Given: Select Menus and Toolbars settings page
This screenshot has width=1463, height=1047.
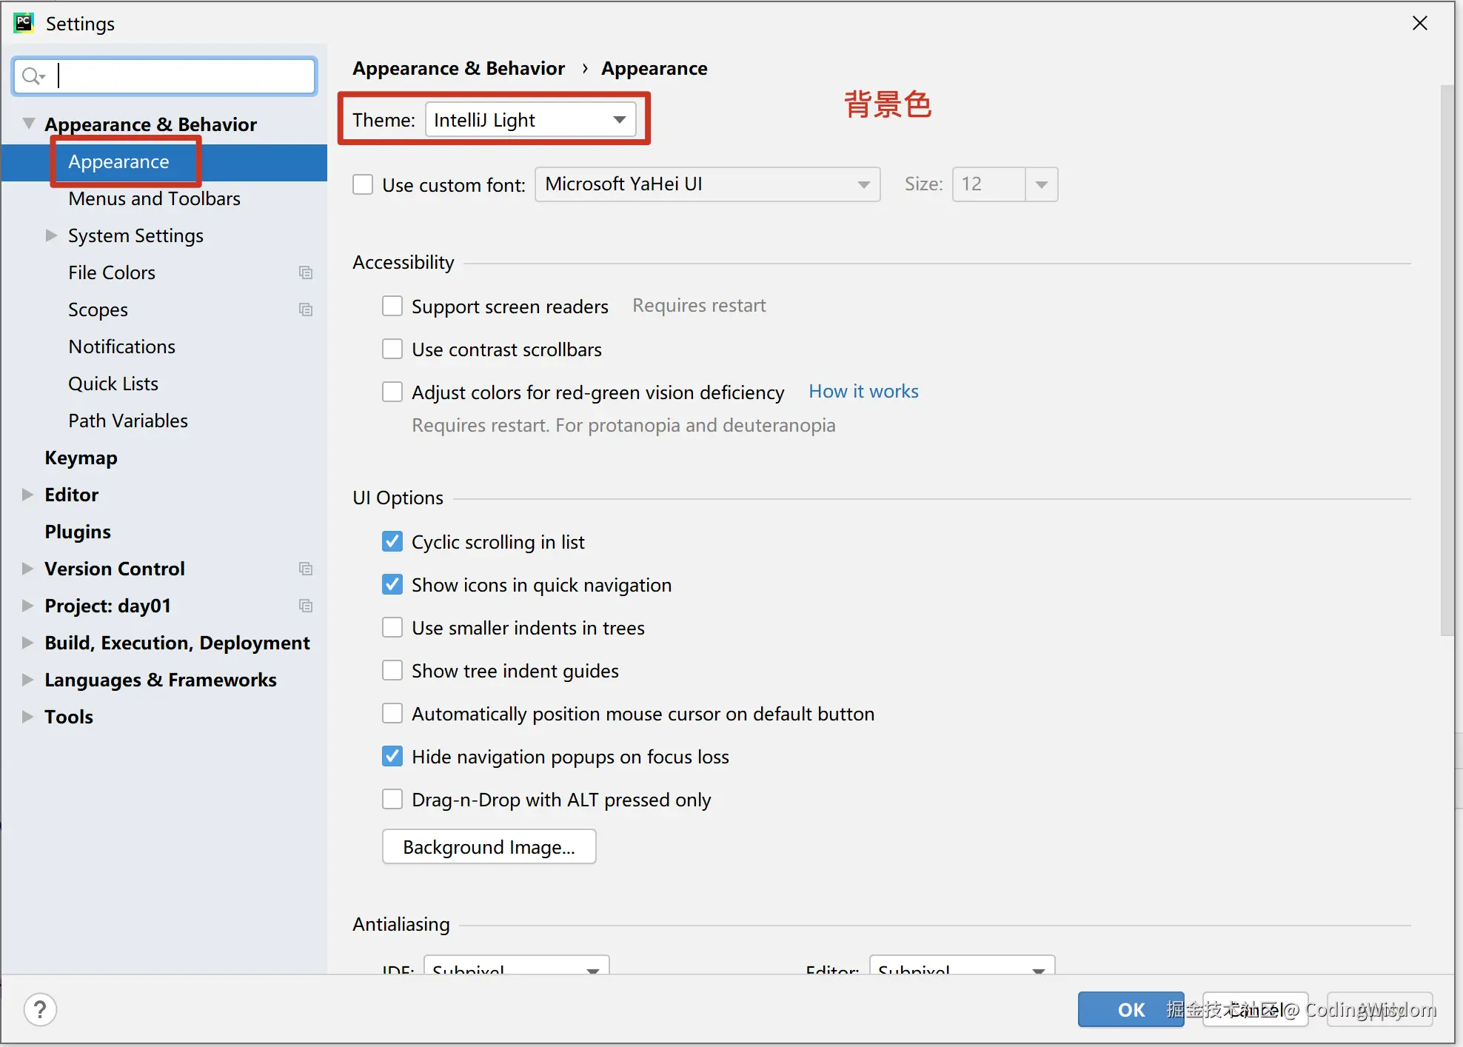Looking at the screenshot, I should [154, 198].
